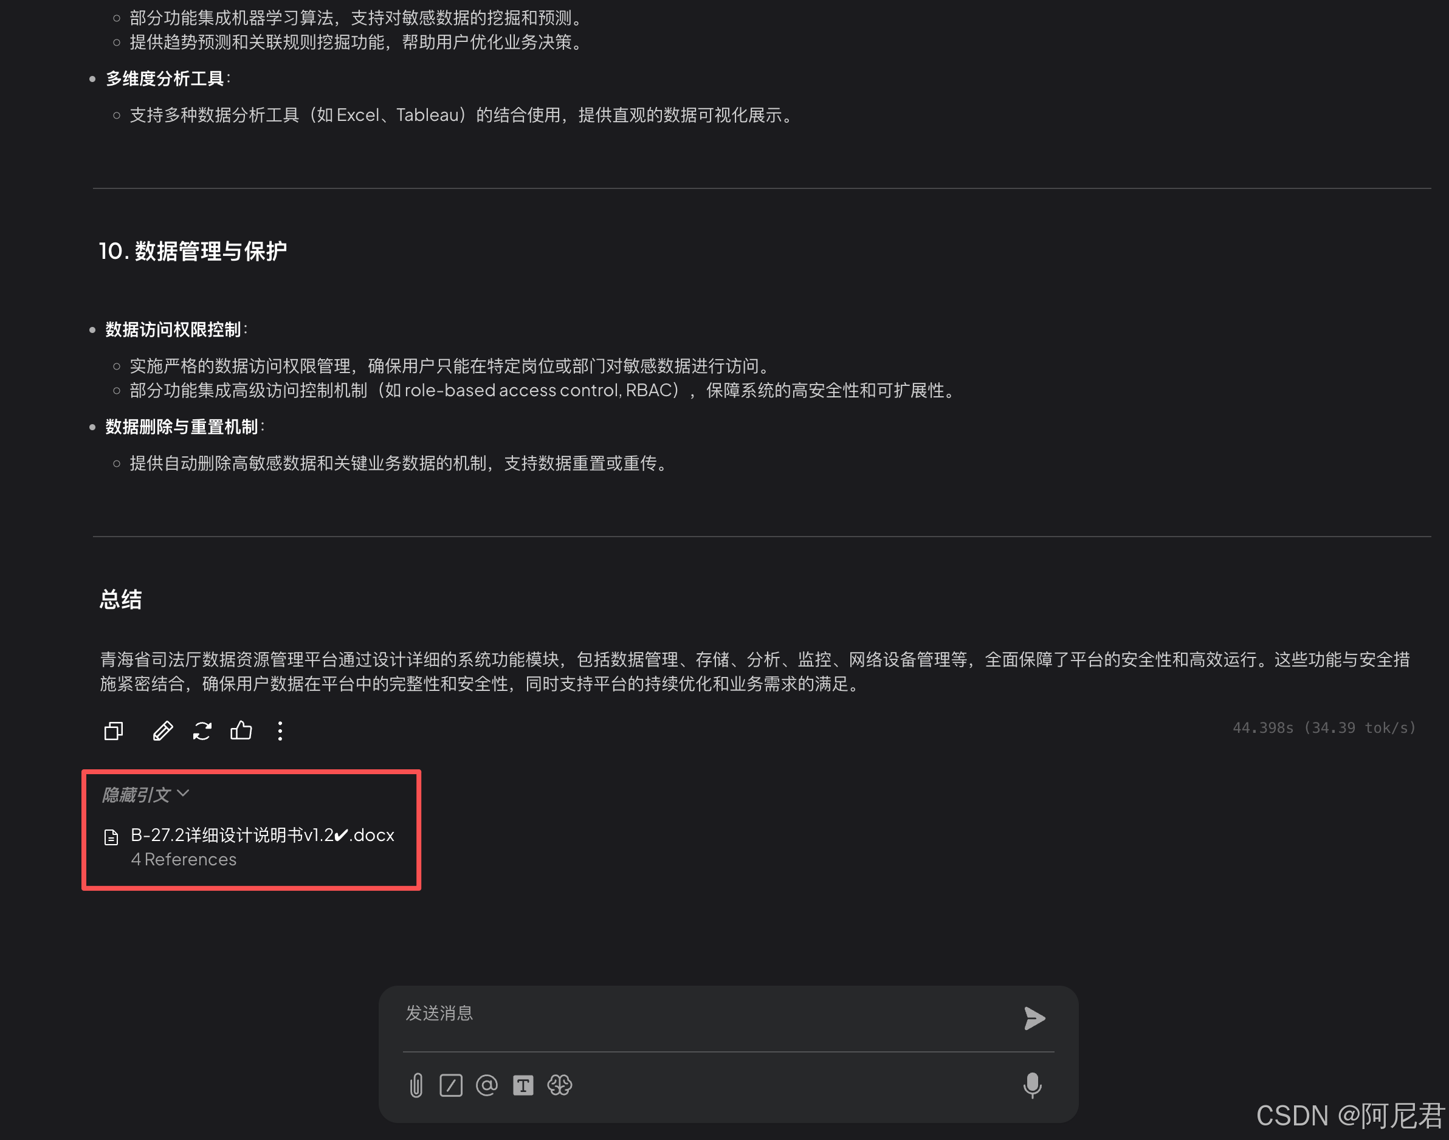Image resolution: width=1449 pixels, height=1140 pixels.
Task: Open the text formatting option
Action: (523, 1085)
